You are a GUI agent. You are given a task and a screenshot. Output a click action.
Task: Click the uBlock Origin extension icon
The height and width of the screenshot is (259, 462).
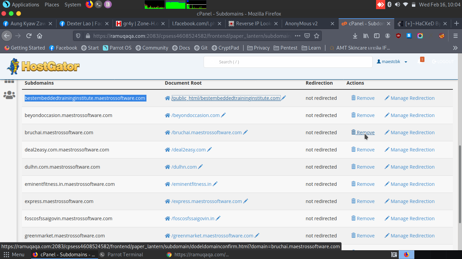pyautogui.click(x=398, y=36)
